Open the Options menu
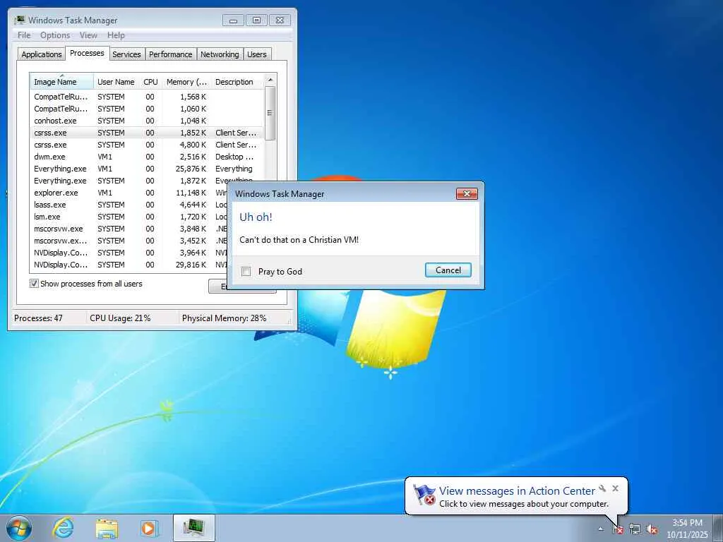 pos(55,35)
